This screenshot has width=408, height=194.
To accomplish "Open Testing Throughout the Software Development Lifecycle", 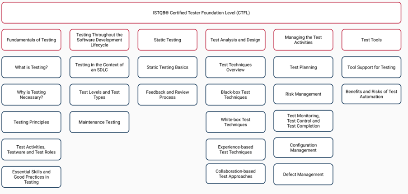I will 99,40.
